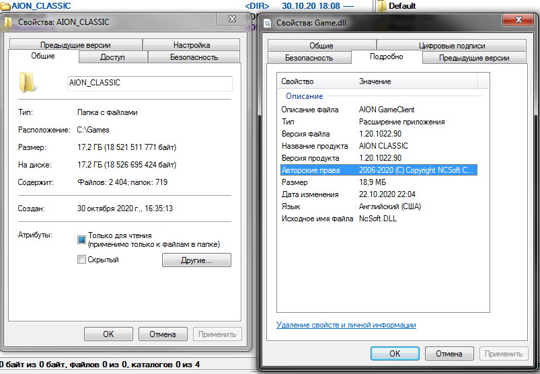Image resolution: width=540 pixels, height=374 pixels.
Task: Open 'Безопасность' tab in Game.dll properties
Action: pyautogui.click(x=309, y=58)
